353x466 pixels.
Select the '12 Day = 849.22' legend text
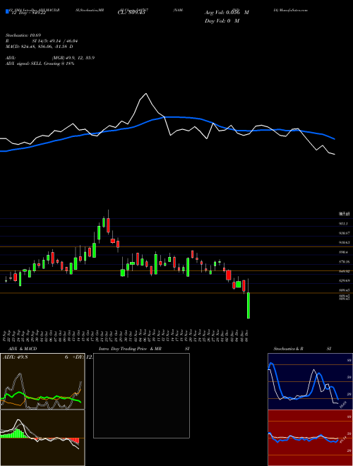point(28,13)
